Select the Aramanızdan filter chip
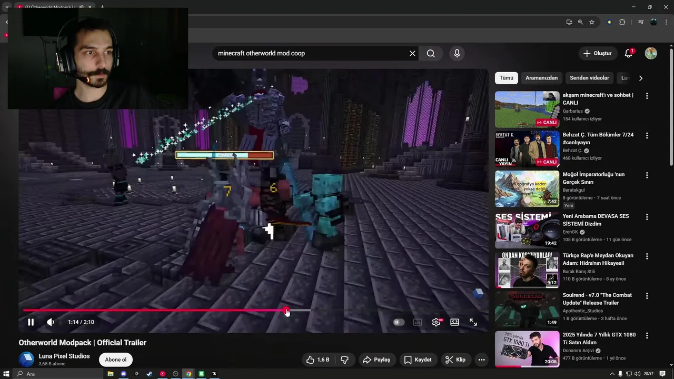The height and width of the screenshot is (379, 674). point(541,78)
